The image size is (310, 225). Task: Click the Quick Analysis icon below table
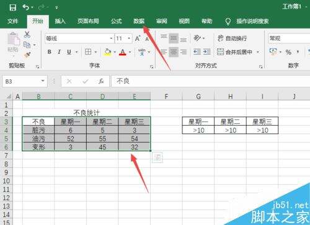pyautogui.click(x=157, y=157)
